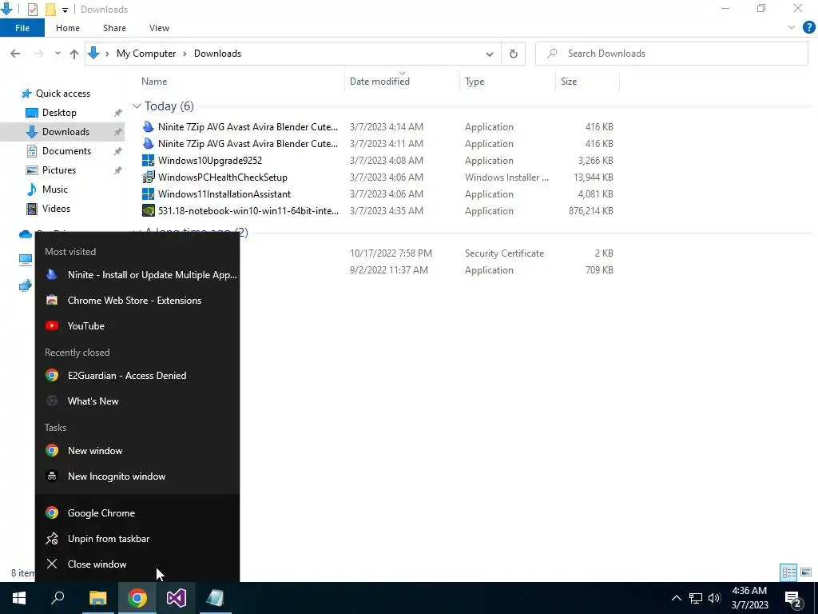The height and width of the screenshot is (614, 818).
Task: Open Customize Quick Access Toolbar dropdown
Action: pos(65,10)
